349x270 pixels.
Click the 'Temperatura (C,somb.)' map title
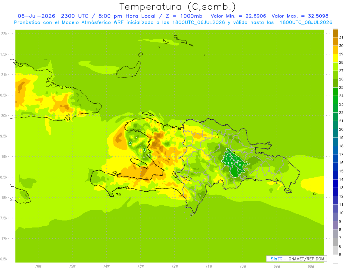[178, 7]
